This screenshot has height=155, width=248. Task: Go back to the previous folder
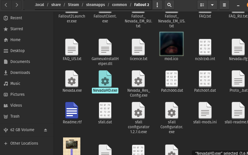[x=6, y=5]
